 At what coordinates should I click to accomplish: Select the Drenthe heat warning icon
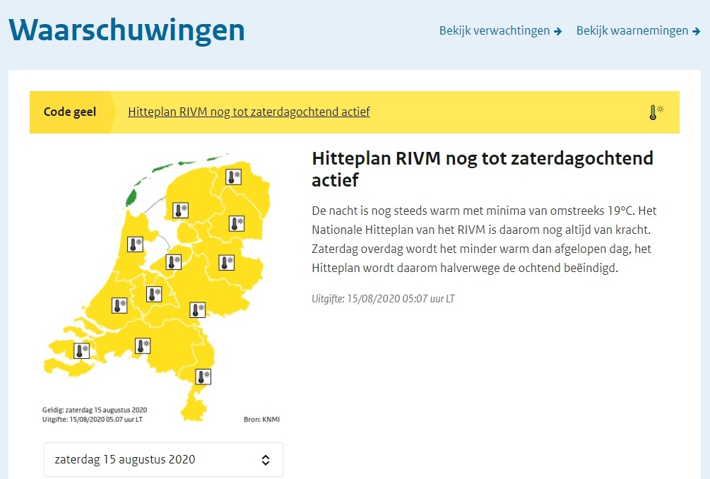point(237,224)
